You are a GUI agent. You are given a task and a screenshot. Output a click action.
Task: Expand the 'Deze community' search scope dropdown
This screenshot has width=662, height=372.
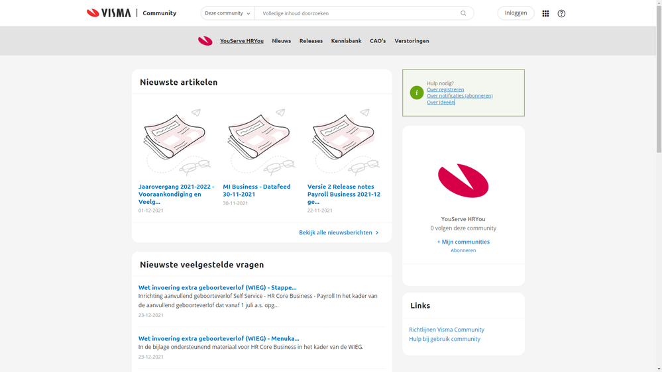227,13
